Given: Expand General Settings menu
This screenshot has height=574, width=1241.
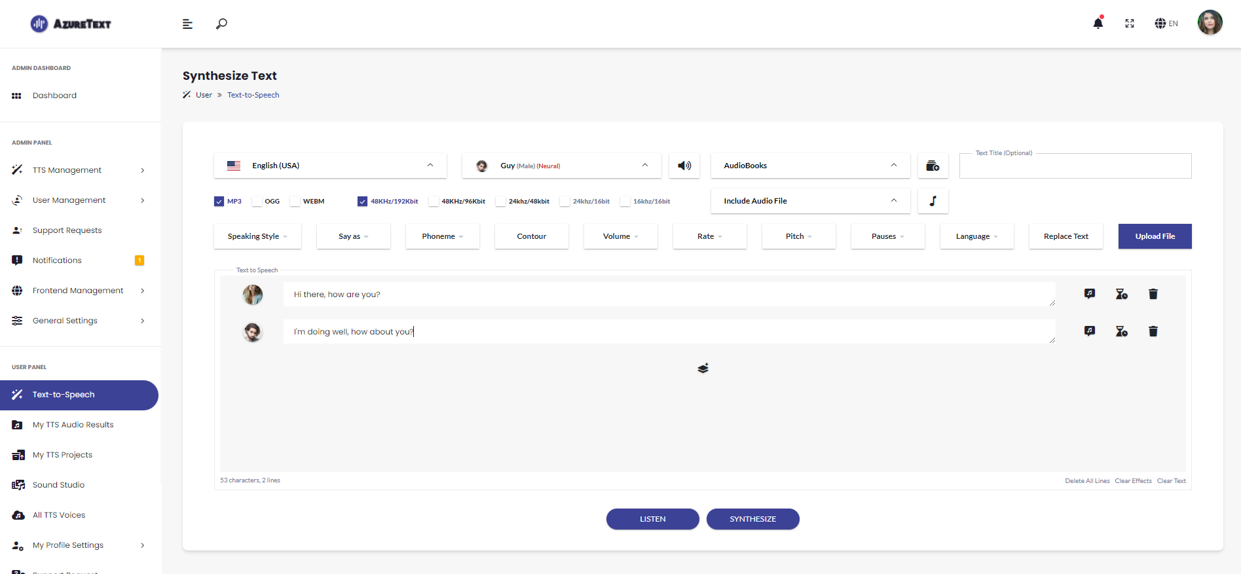Looking at the screenshot, I should [79, 321].
